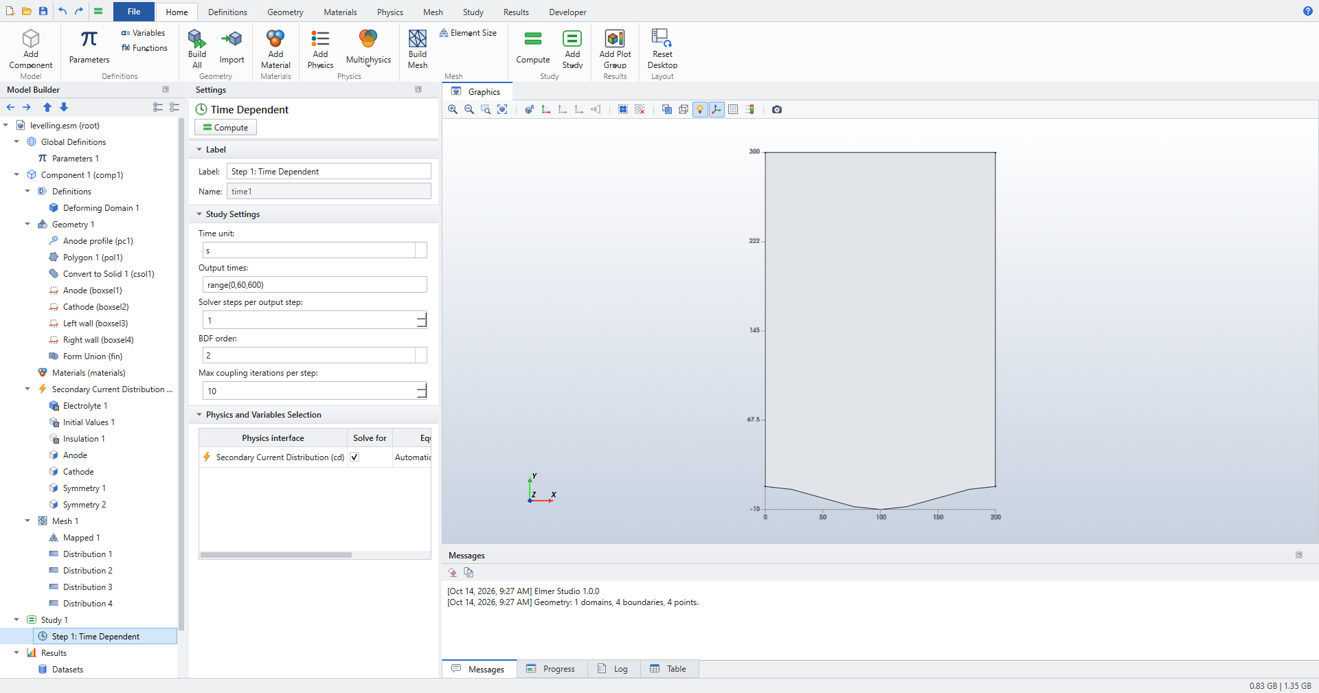The width and height of the screenshot is (1319, 693).
Task: Toggle the color legend icon
Action: 749,109
